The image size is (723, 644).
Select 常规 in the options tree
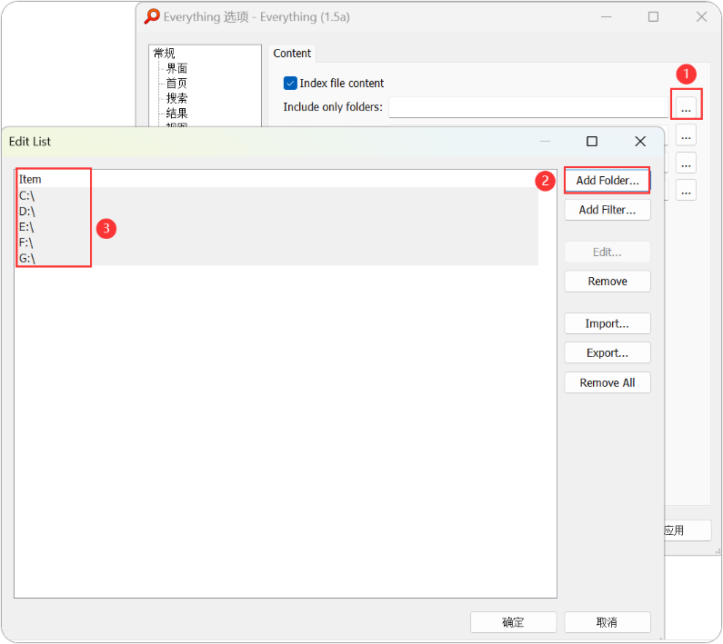(x=164, y=54)
